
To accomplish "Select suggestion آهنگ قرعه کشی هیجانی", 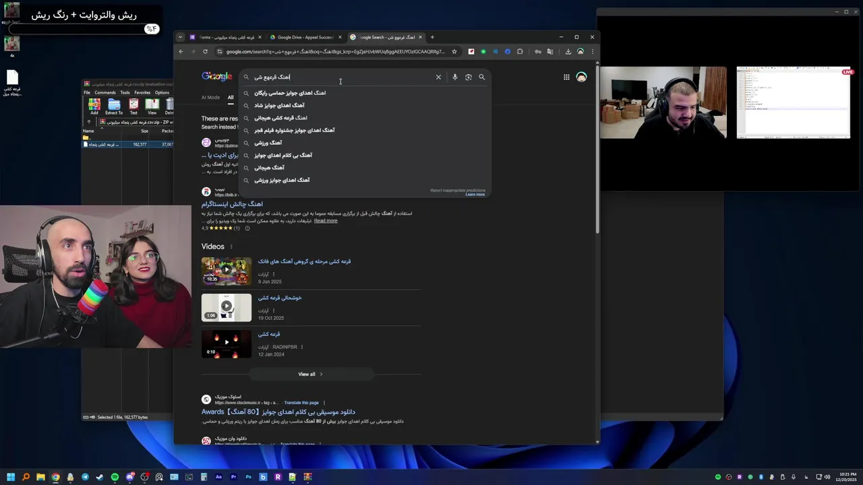I will [280, 118].
